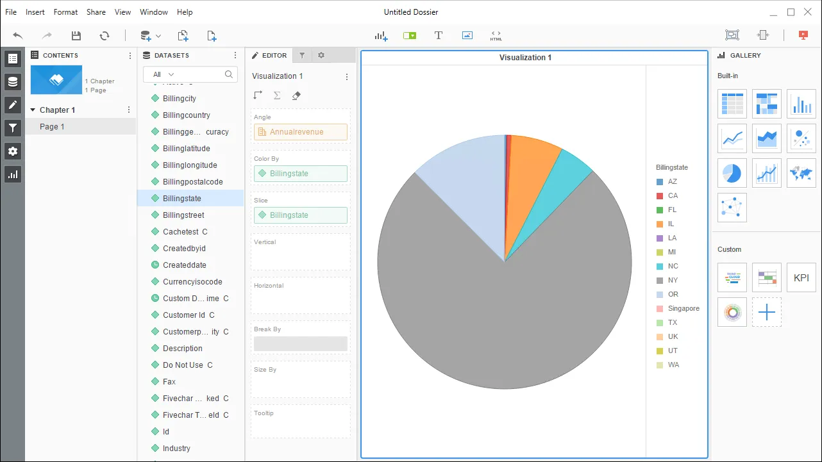This screenshot has height=462, width=822.
Task: Insert an image using the toolbar icon
Action: coord(467,35)
